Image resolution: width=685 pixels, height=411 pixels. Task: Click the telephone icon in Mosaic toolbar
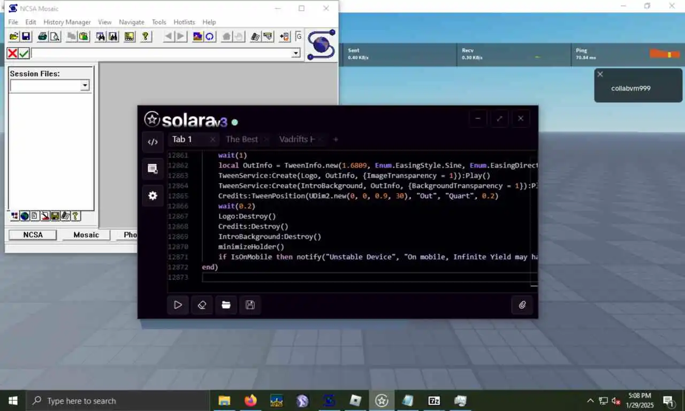coord(256,36)
